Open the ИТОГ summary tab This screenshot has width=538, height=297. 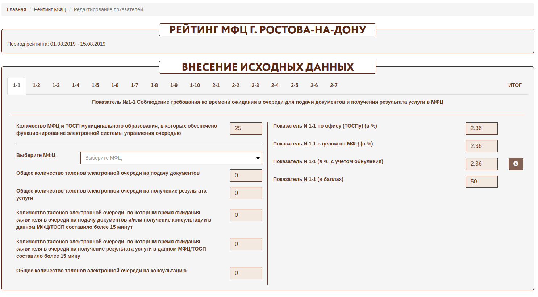tap(514, 86)
